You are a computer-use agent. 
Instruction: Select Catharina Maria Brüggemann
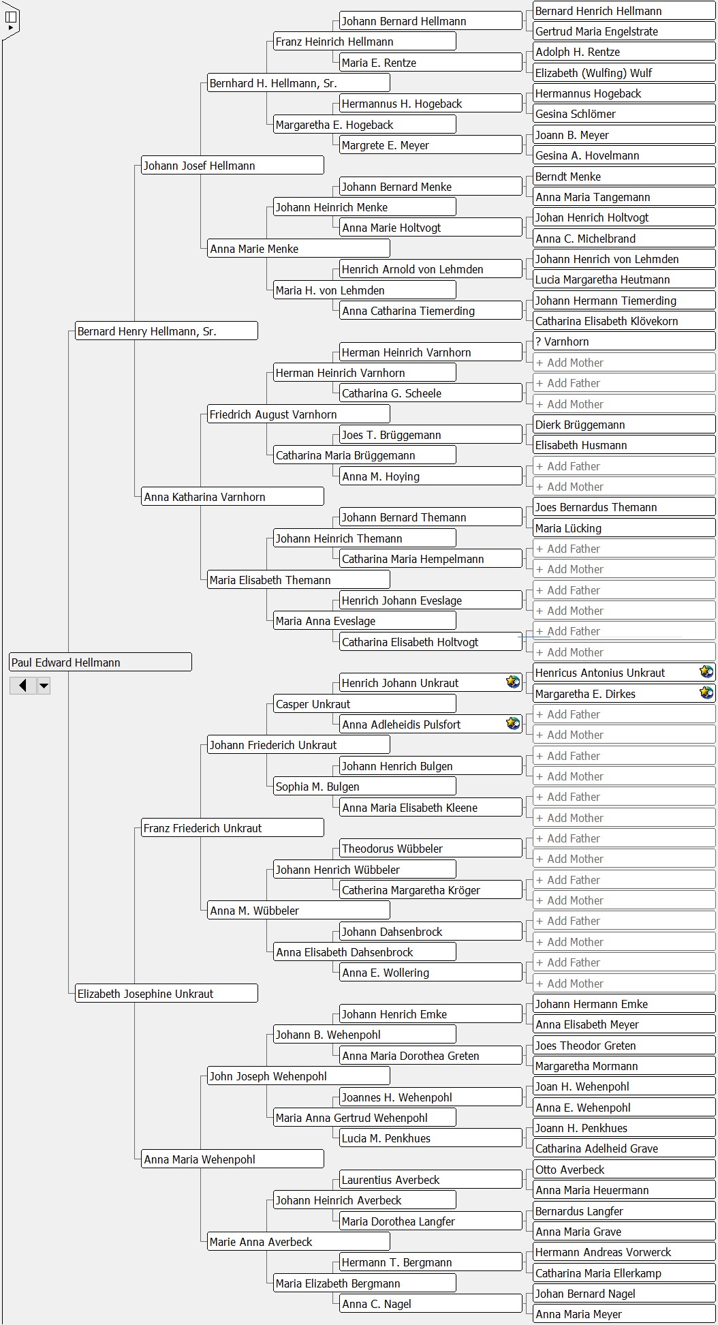[x=364, y=455]
